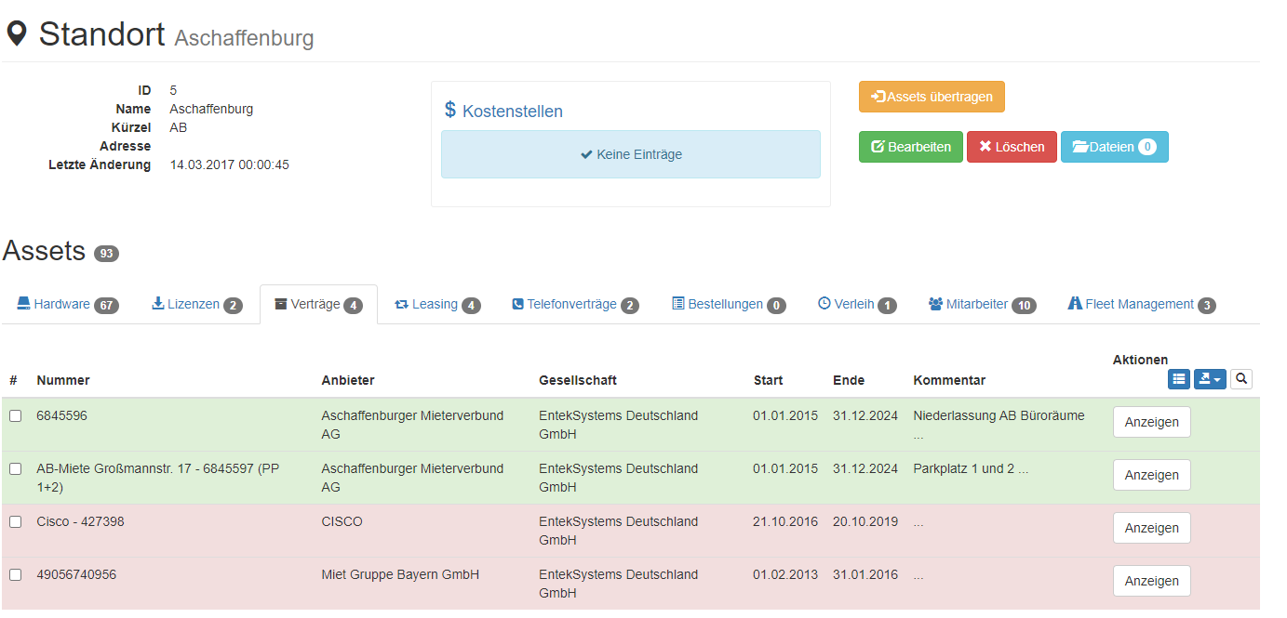Click the dollar icon beside Kostenstellen
Viewport: 1287px width, 618px height.
tap(450, 111)
